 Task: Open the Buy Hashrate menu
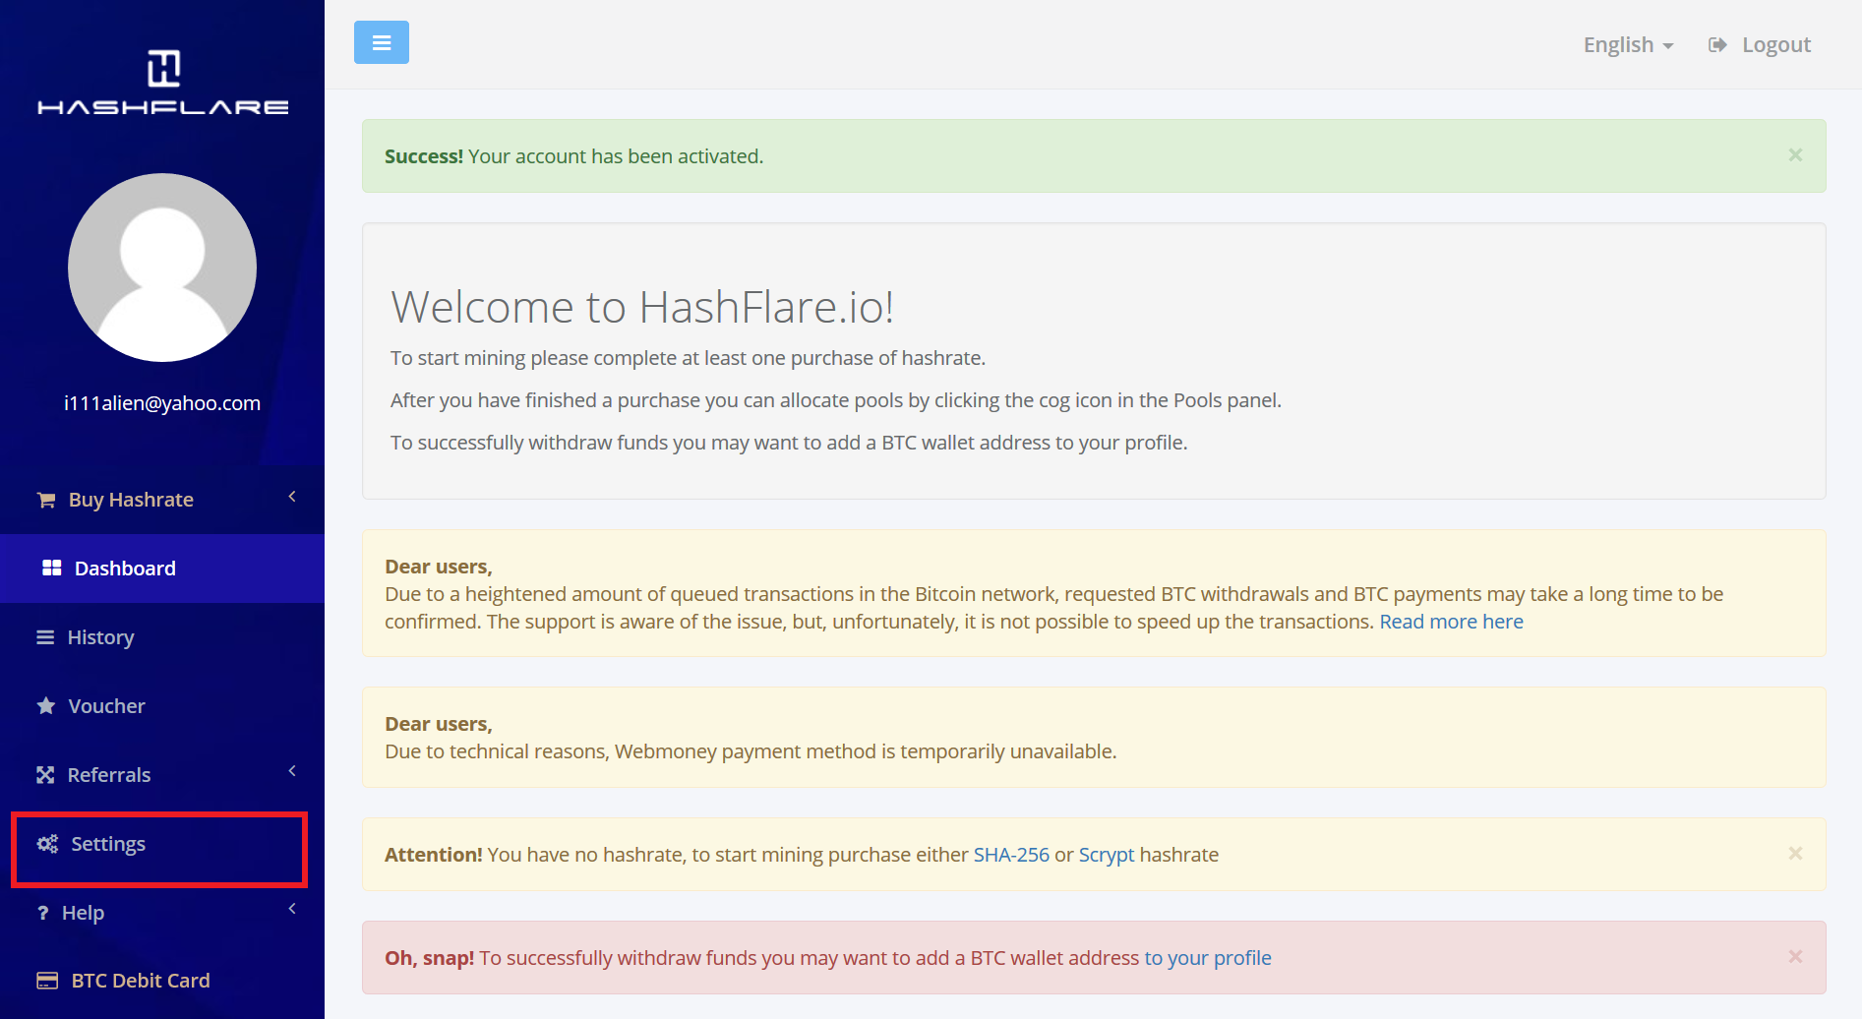[x=162, y=500]
